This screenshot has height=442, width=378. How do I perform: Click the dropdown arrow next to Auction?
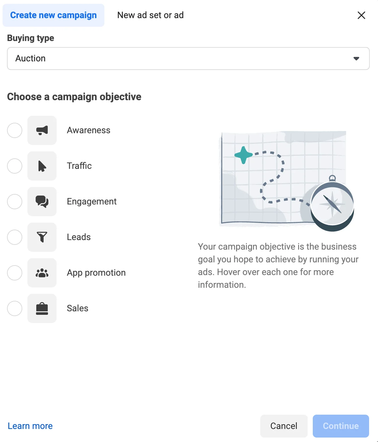(356, 59)
